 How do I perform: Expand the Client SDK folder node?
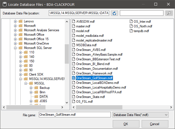pos(20,74)
